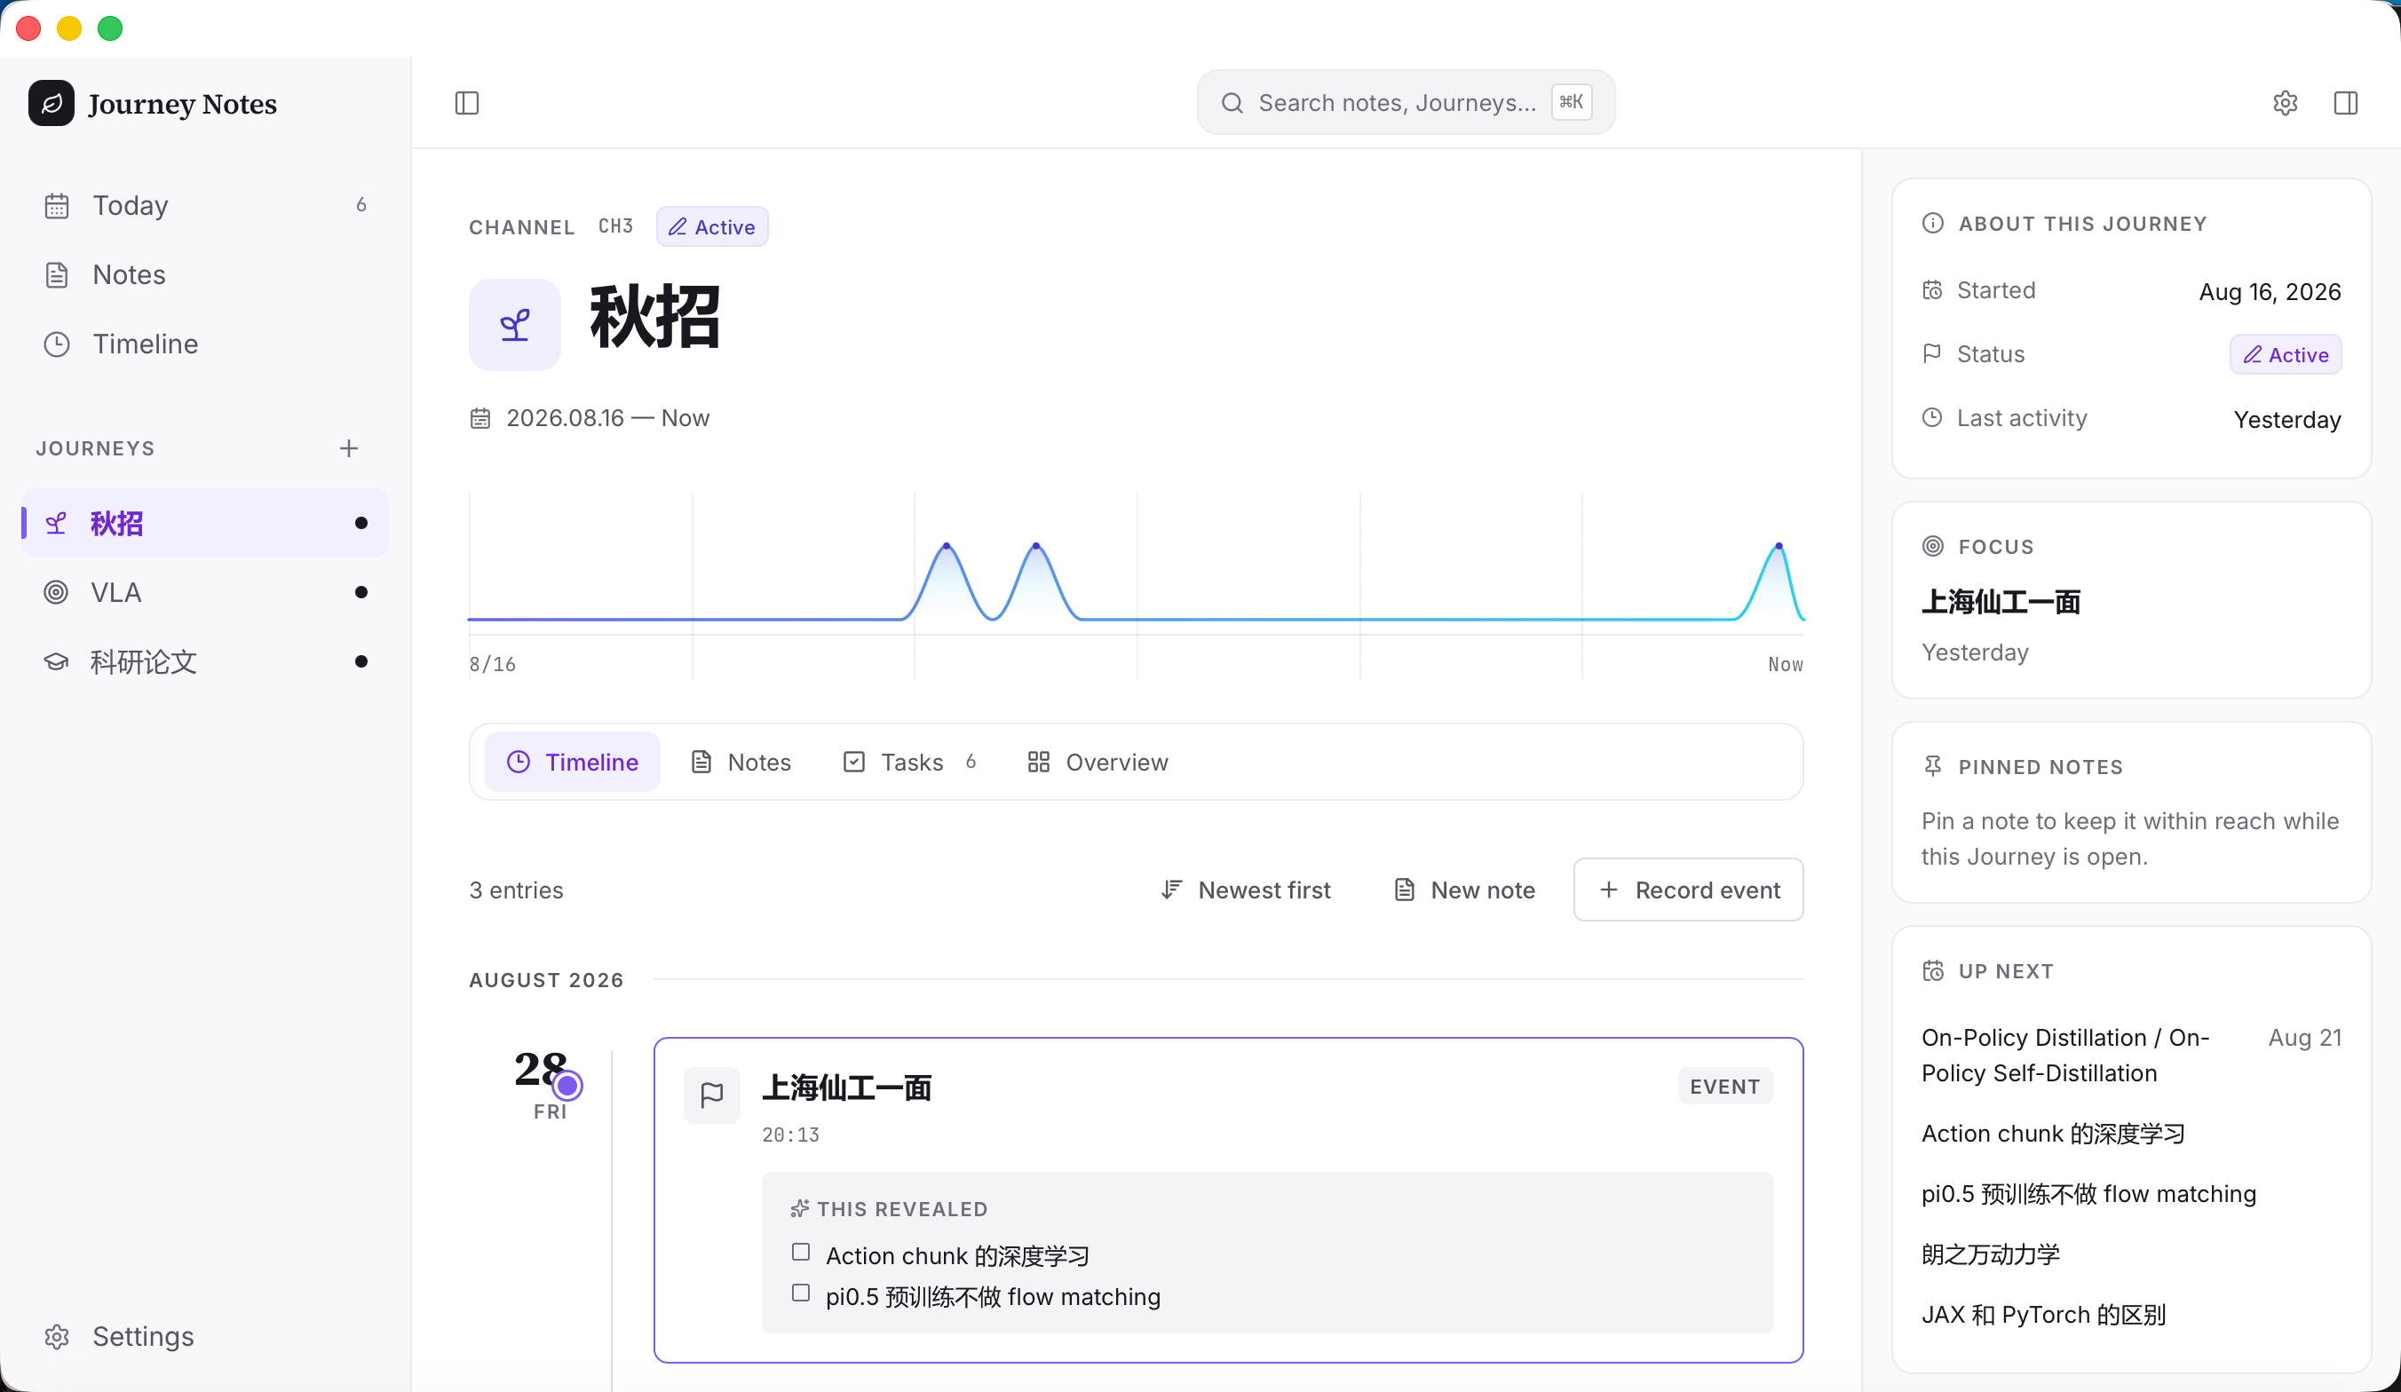
Task: Switch to the Timeline tab
Action: coord(572,763)
